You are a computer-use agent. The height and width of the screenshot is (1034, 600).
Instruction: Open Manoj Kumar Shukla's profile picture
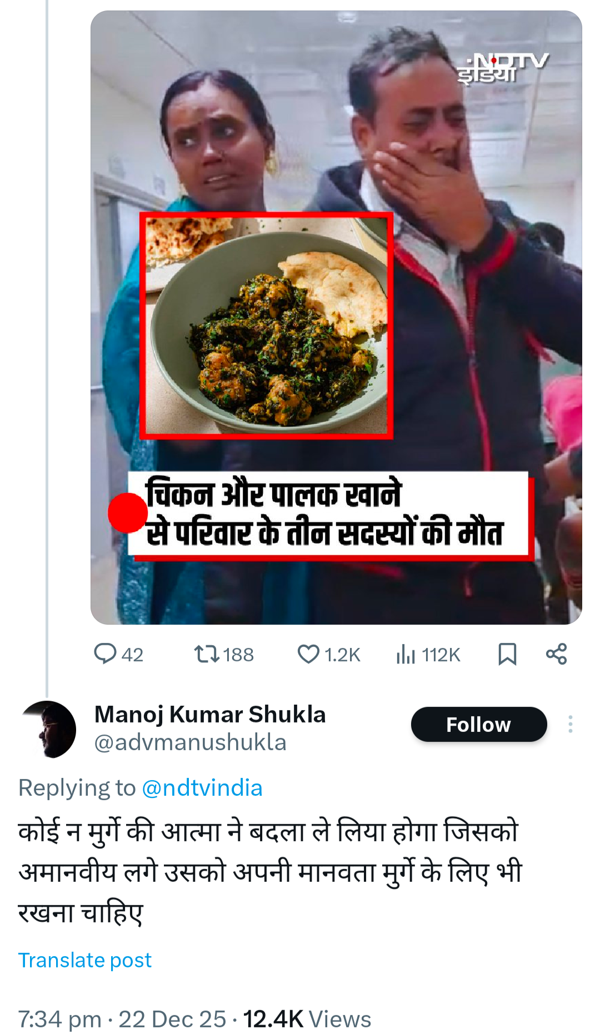click(x=48, y=729)
